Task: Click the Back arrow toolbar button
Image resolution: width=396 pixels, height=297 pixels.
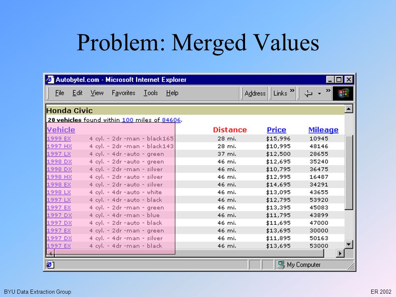Action: point(308,94)
